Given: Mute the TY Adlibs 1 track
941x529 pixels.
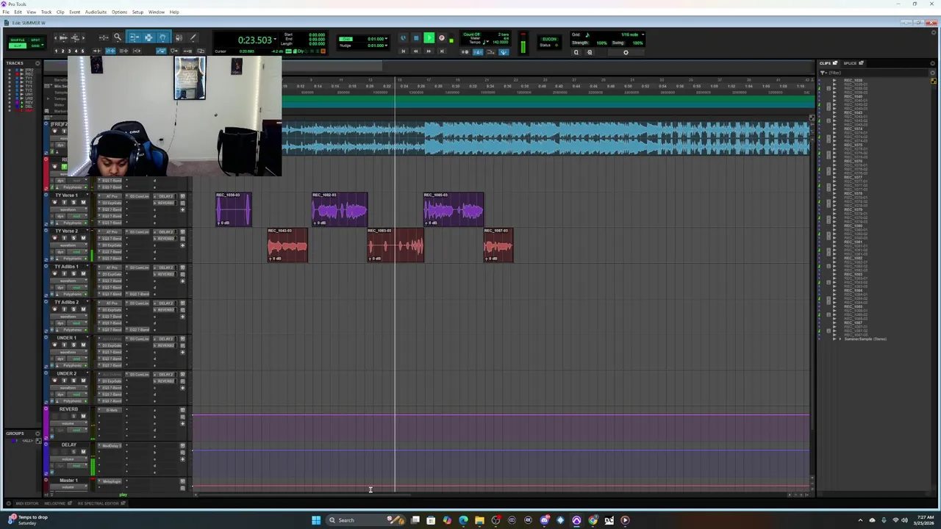Looking at the screenshot, I should tap(83, 274).
